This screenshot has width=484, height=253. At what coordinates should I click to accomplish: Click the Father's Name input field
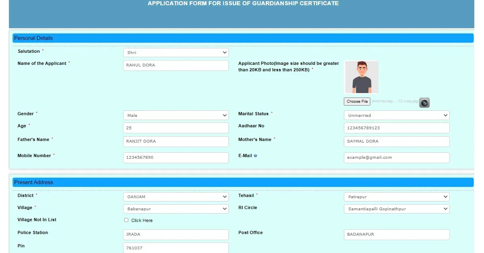click(x=175, y=141)
